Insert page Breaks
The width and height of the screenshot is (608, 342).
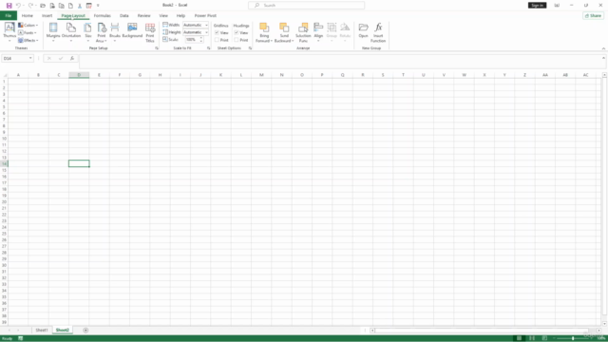[x=115, y=32]
